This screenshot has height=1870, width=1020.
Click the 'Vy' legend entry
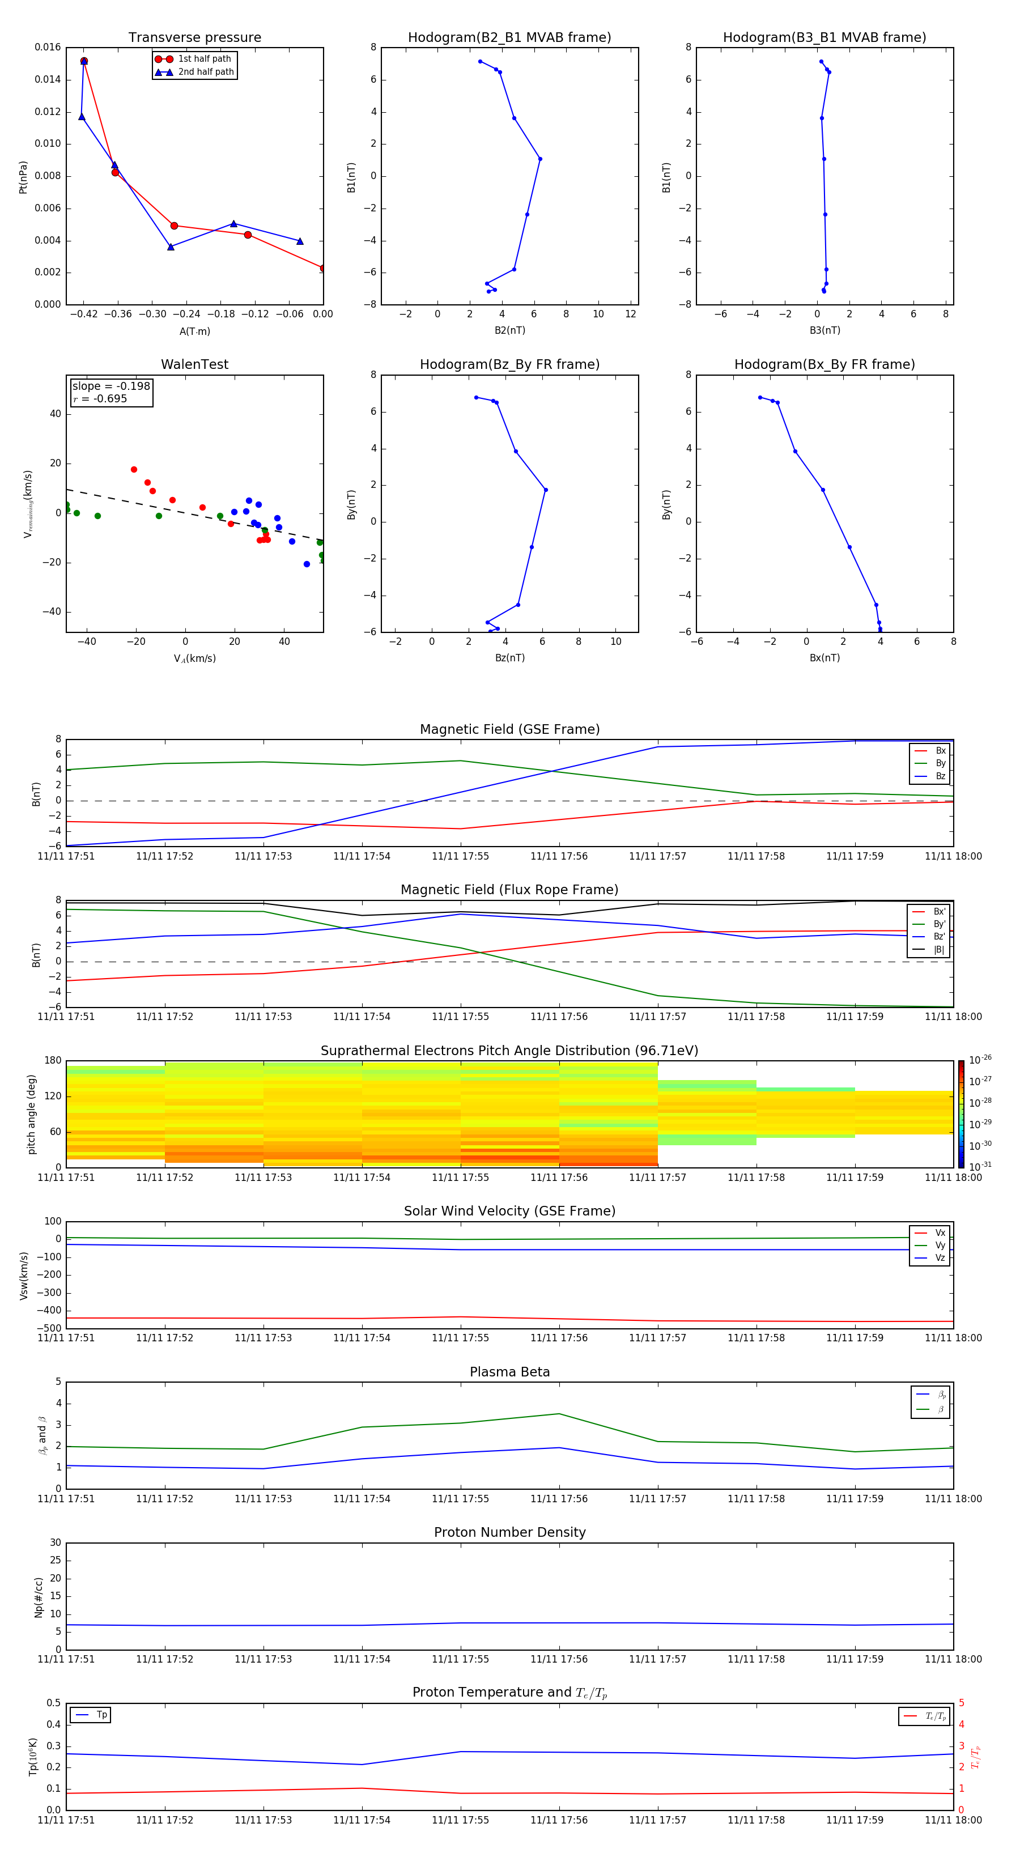[x=930, y=1246]
